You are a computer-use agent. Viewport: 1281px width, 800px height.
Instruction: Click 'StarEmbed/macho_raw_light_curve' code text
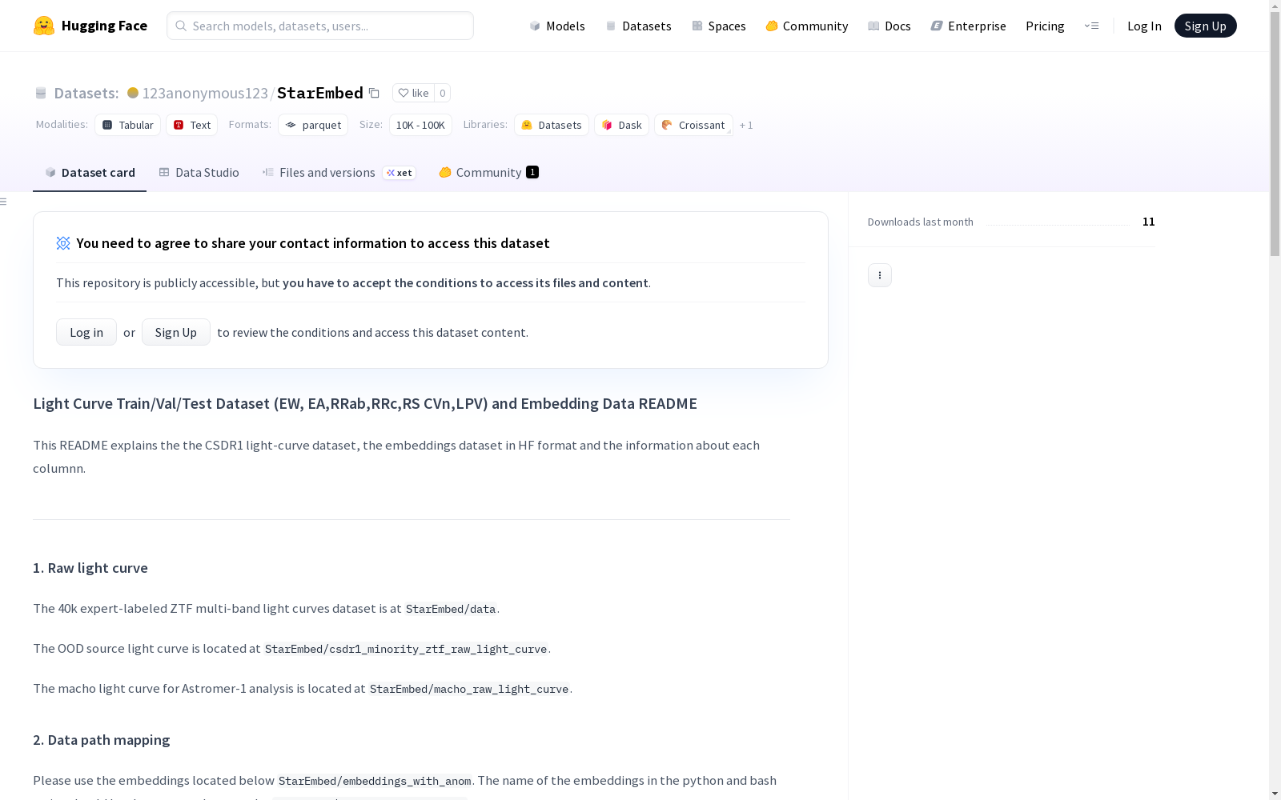(x=469, y=689)
